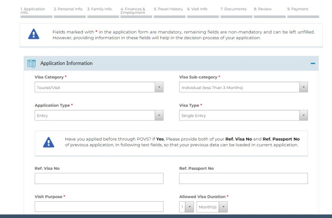332x218 pixels.
Task: Click the Visa Sub-category label
Action: (x=198, y=77)
